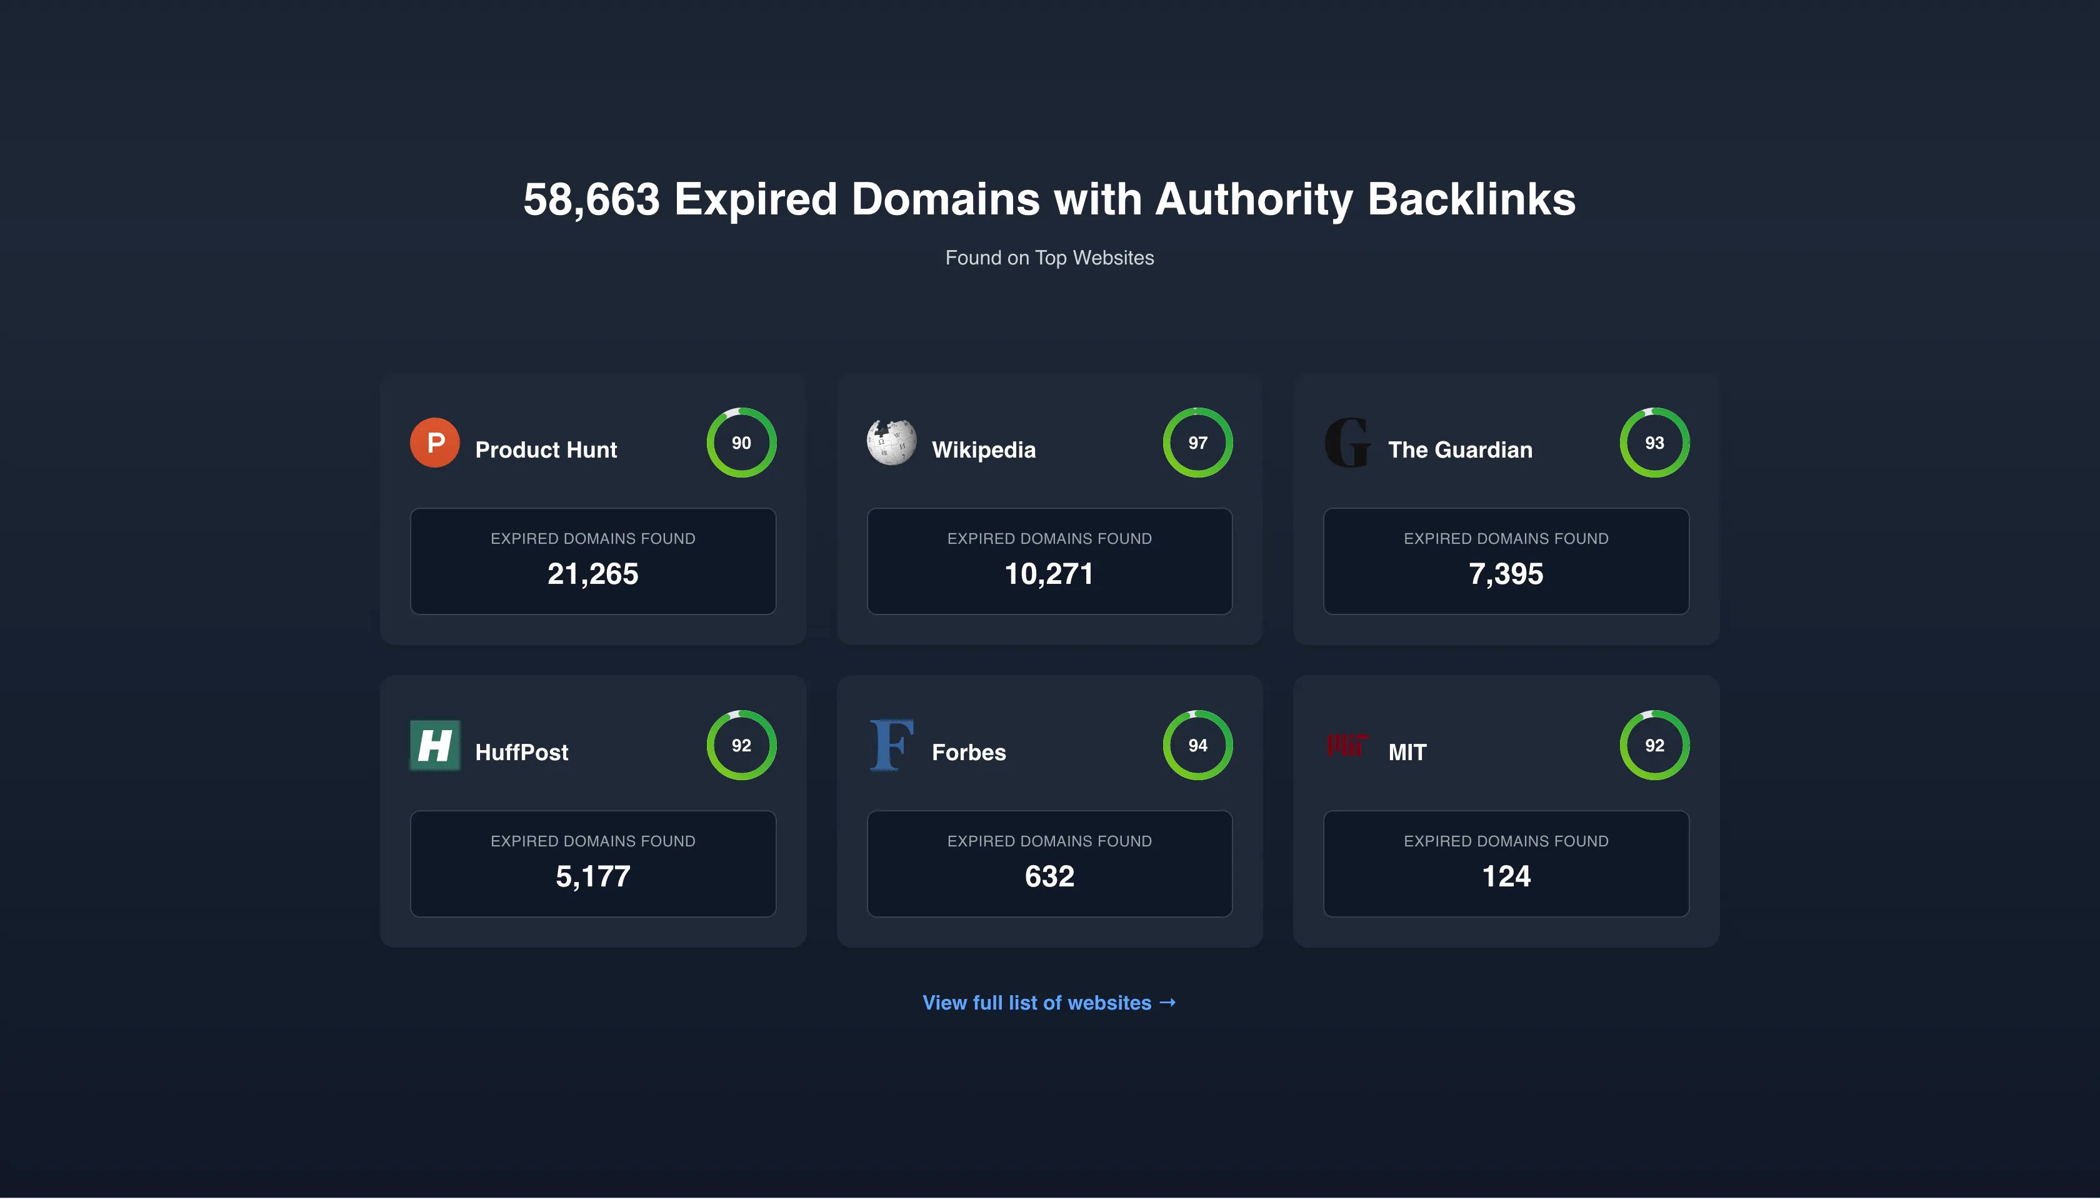This screenshot has height=1199, width=2100.
Task: Select the Product Hunt card title
Action: pyautogui.click(x=546, y=449)
